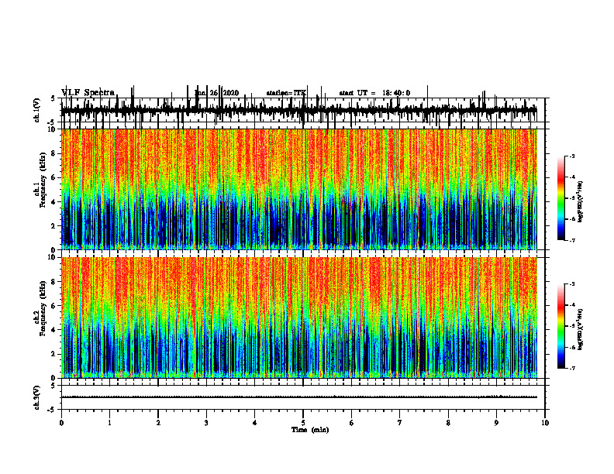
Task: Click the "-7" label on ch.2 colorbar
Action: pyautogui.click(x=572, y=368)
